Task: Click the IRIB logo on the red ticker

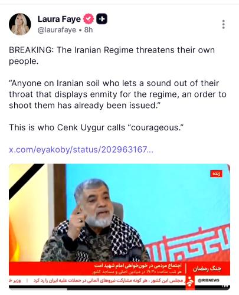Action: (190, 281)
